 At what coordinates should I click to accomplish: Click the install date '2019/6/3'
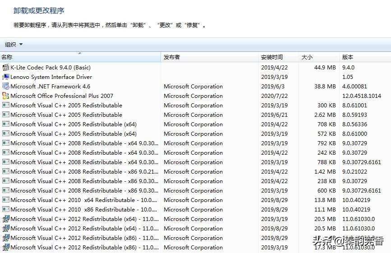pyautogui.click(x=272, y=86)
